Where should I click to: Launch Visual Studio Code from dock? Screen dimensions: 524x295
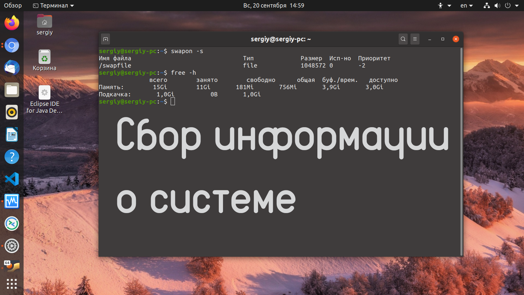click(12, 179)
